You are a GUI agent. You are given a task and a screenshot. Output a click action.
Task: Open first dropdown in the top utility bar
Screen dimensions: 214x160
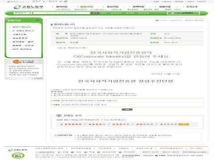pyautogui.click(x=39, y=1)
